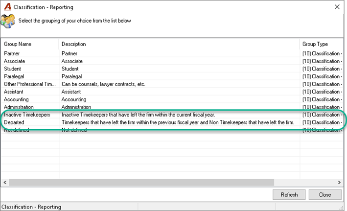
Task: Click the horizontal scrollbar left arrow
Action: 5,183
